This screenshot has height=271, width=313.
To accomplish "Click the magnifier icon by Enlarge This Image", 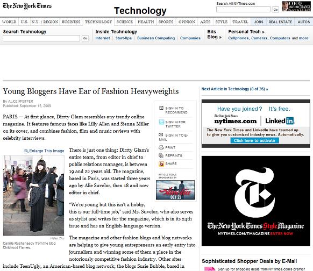I will (x=26, y=151).
